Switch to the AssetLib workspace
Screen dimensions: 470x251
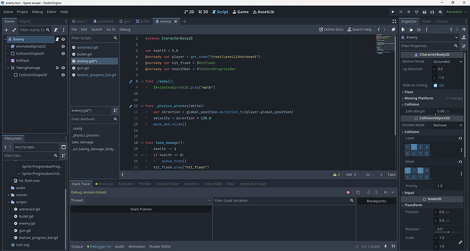(x=264, y=12)
